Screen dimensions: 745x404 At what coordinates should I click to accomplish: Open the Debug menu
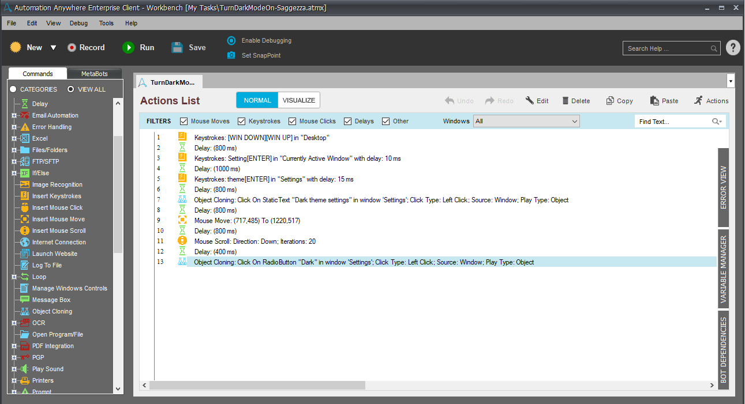click(78, 23)
